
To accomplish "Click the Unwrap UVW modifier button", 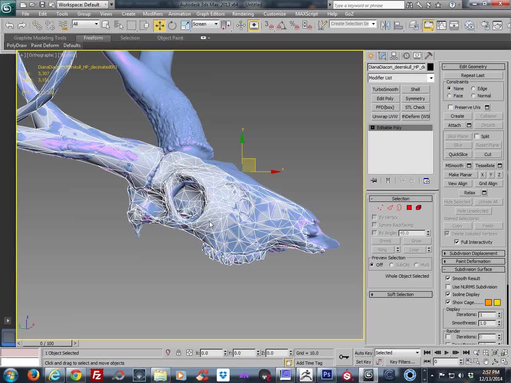I will pyautogui.click(x=385, y=116).
